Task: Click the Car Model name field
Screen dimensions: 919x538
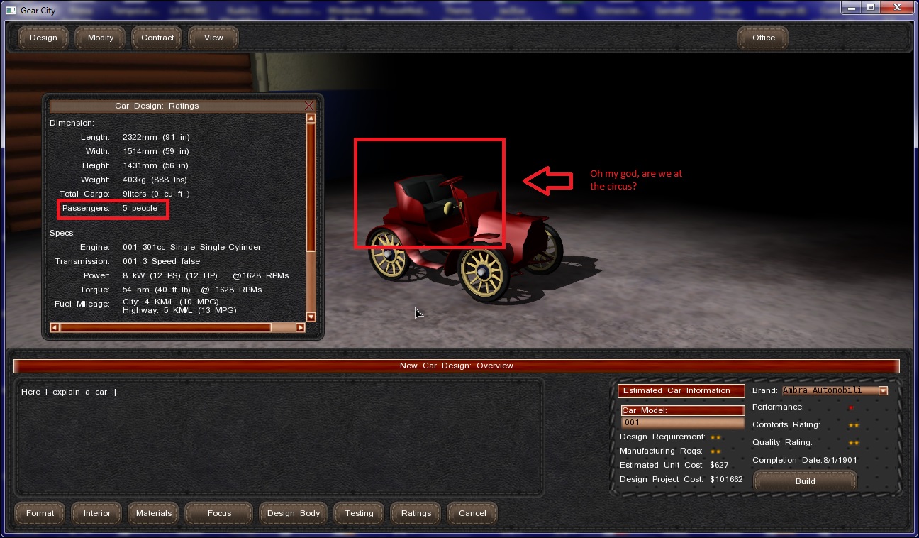Action: pos(681,423)
